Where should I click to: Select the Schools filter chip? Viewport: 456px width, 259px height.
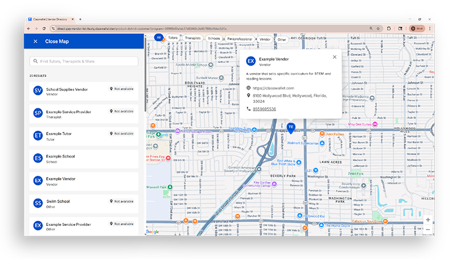[214, 38]
